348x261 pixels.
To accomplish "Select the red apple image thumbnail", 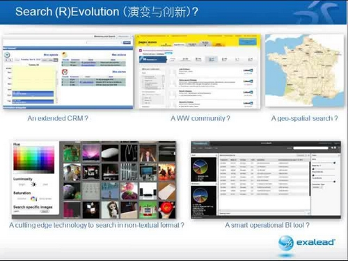I will (x=167, y=209).
